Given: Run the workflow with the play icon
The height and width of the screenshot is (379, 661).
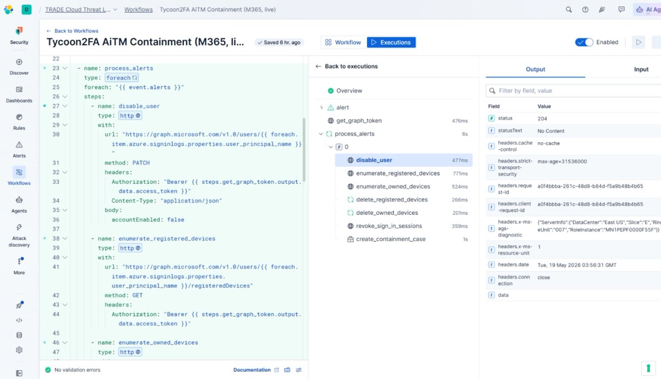Looking at the screenshot, I should (638, 42).
